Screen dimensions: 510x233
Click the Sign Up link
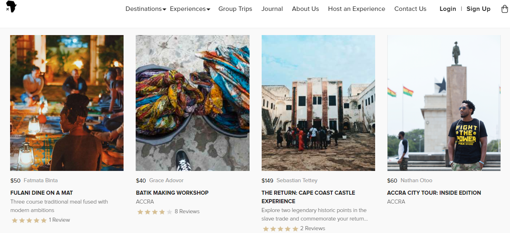[x=478, y=9]
